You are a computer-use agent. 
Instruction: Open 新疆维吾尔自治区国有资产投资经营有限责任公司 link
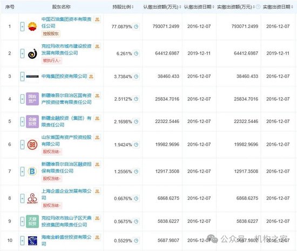[66, 99]
